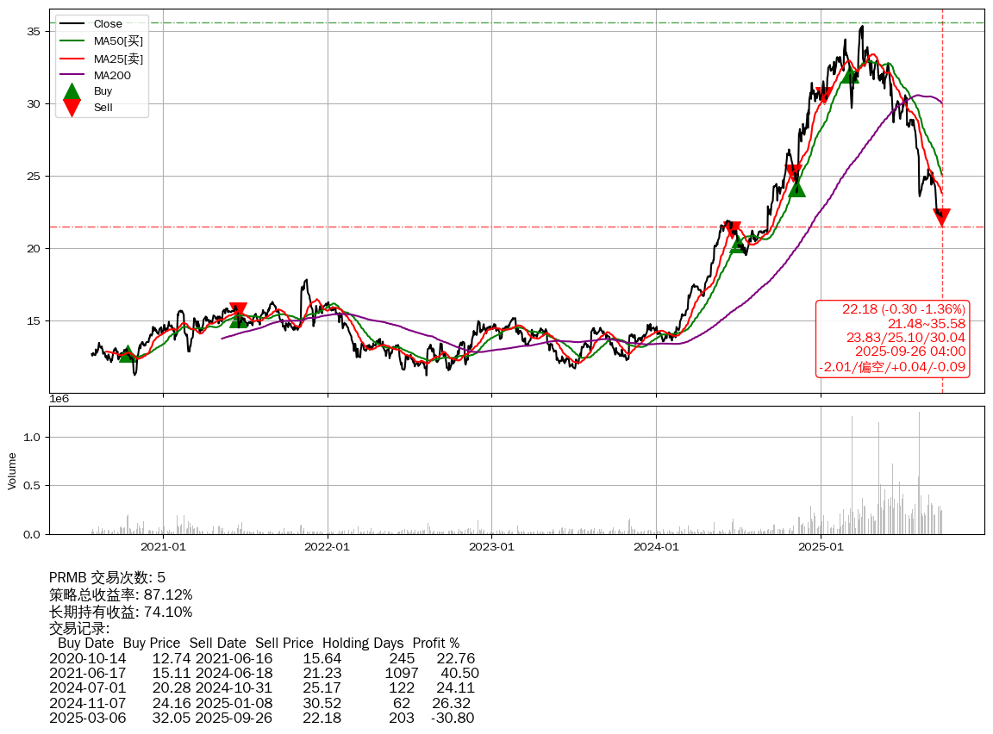Toggle the MA200 legend entry
The image size is (993, 734).
(x=112, y=76)
